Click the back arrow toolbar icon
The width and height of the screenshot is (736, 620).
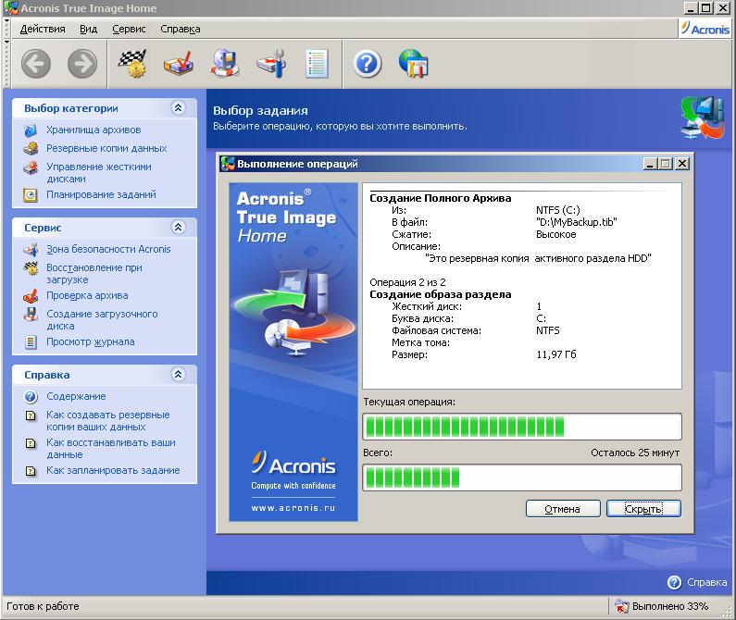tap(36, 63)
